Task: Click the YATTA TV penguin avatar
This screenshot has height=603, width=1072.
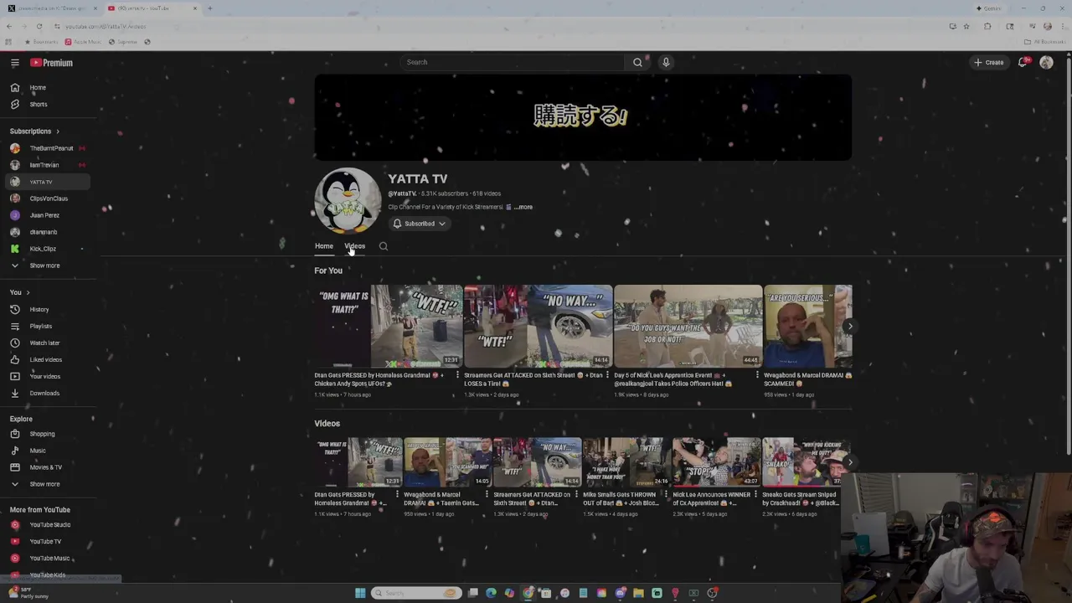Action: (x=348, y=201)
